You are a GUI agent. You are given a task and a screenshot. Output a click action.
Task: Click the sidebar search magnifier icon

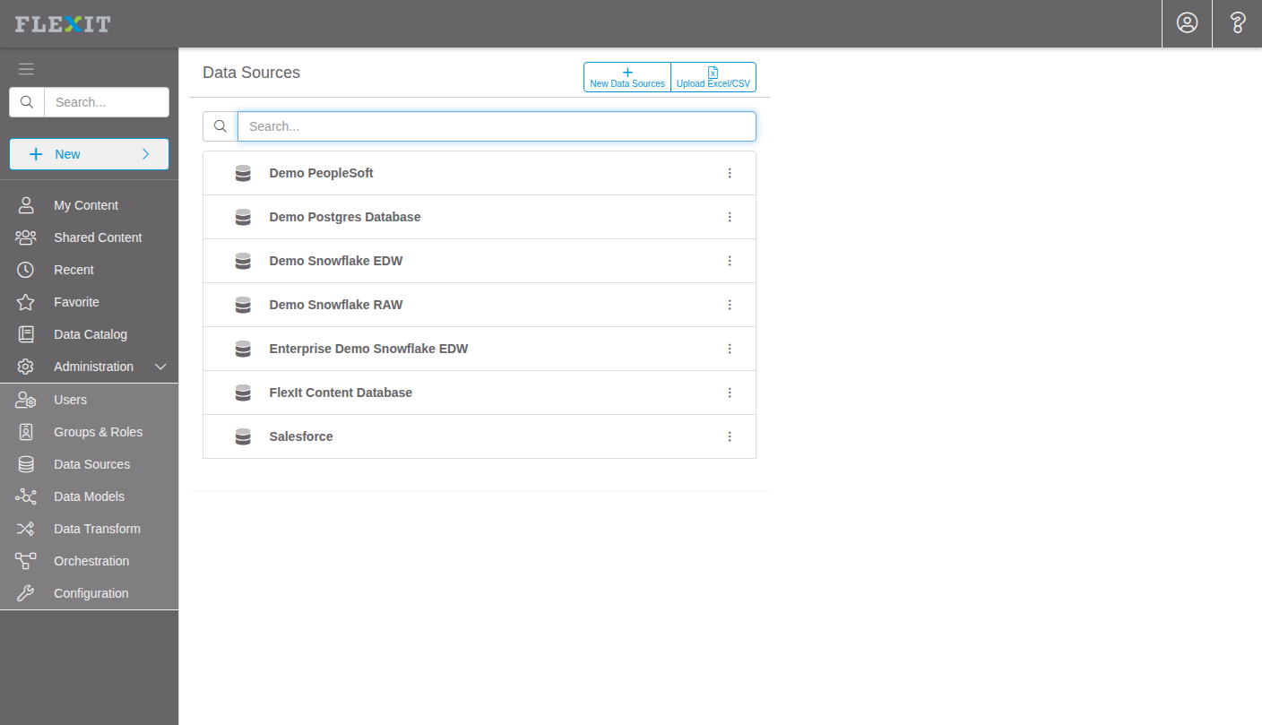[27, 102]
